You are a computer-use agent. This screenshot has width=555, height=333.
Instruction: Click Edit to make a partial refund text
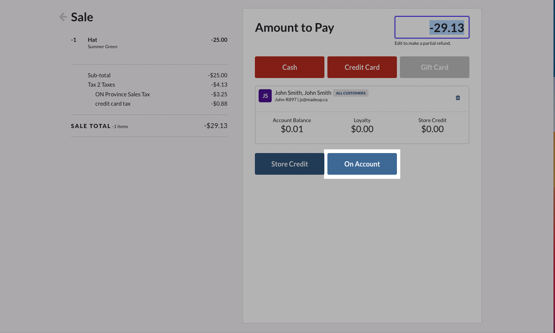click(423, 43)
